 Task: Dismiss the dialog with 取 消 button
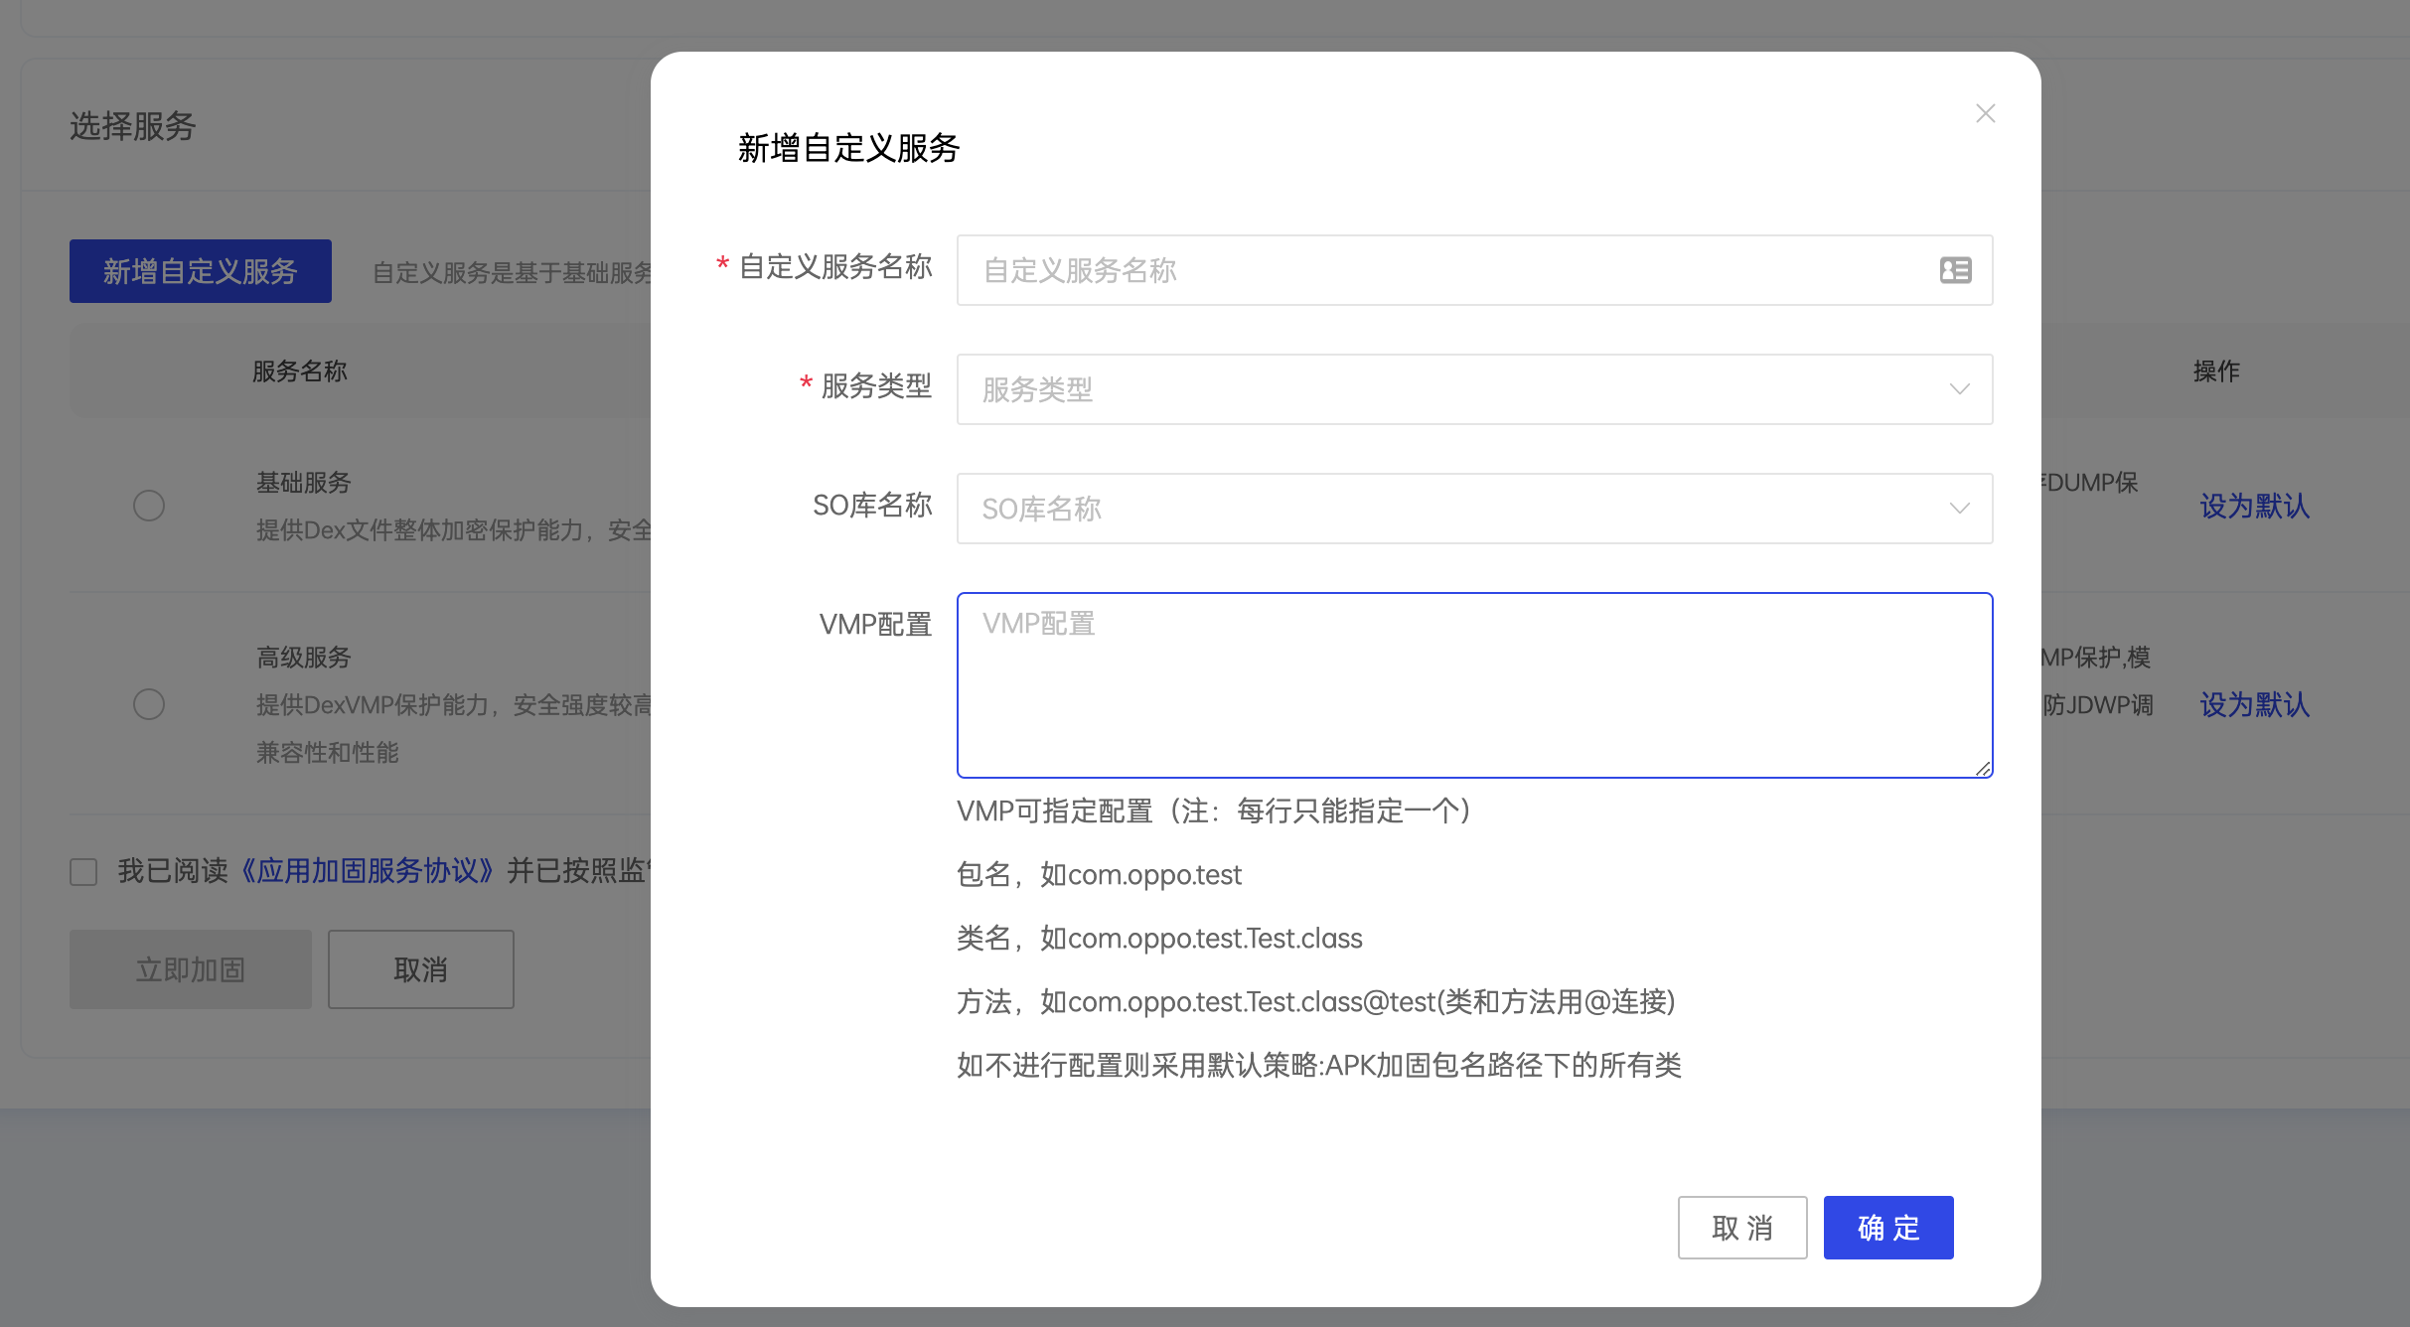click(x=1742, y=1228)
